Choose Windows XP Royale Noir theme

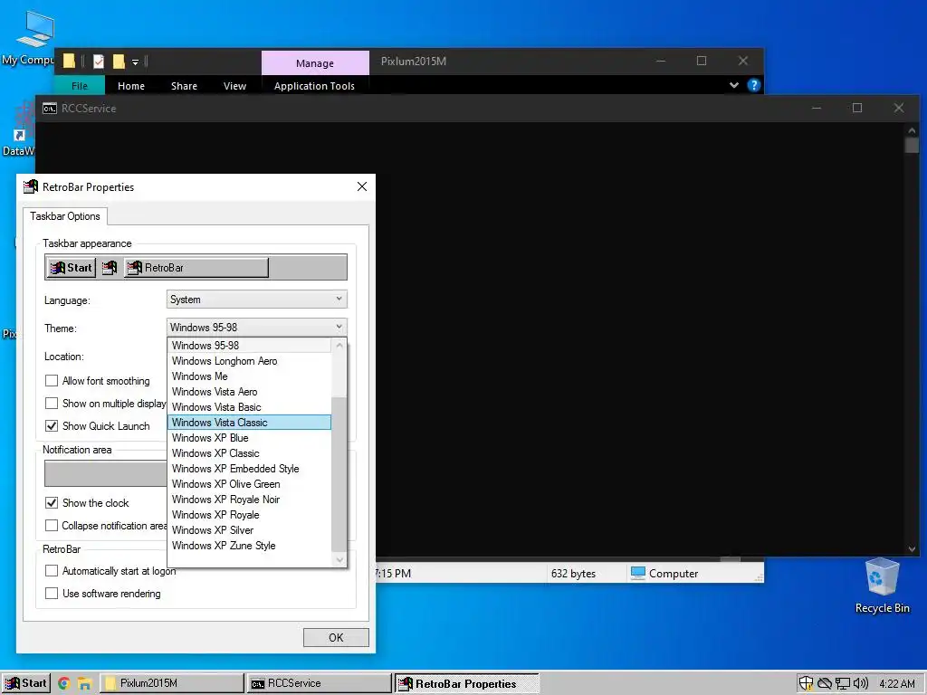coord(250,499)
